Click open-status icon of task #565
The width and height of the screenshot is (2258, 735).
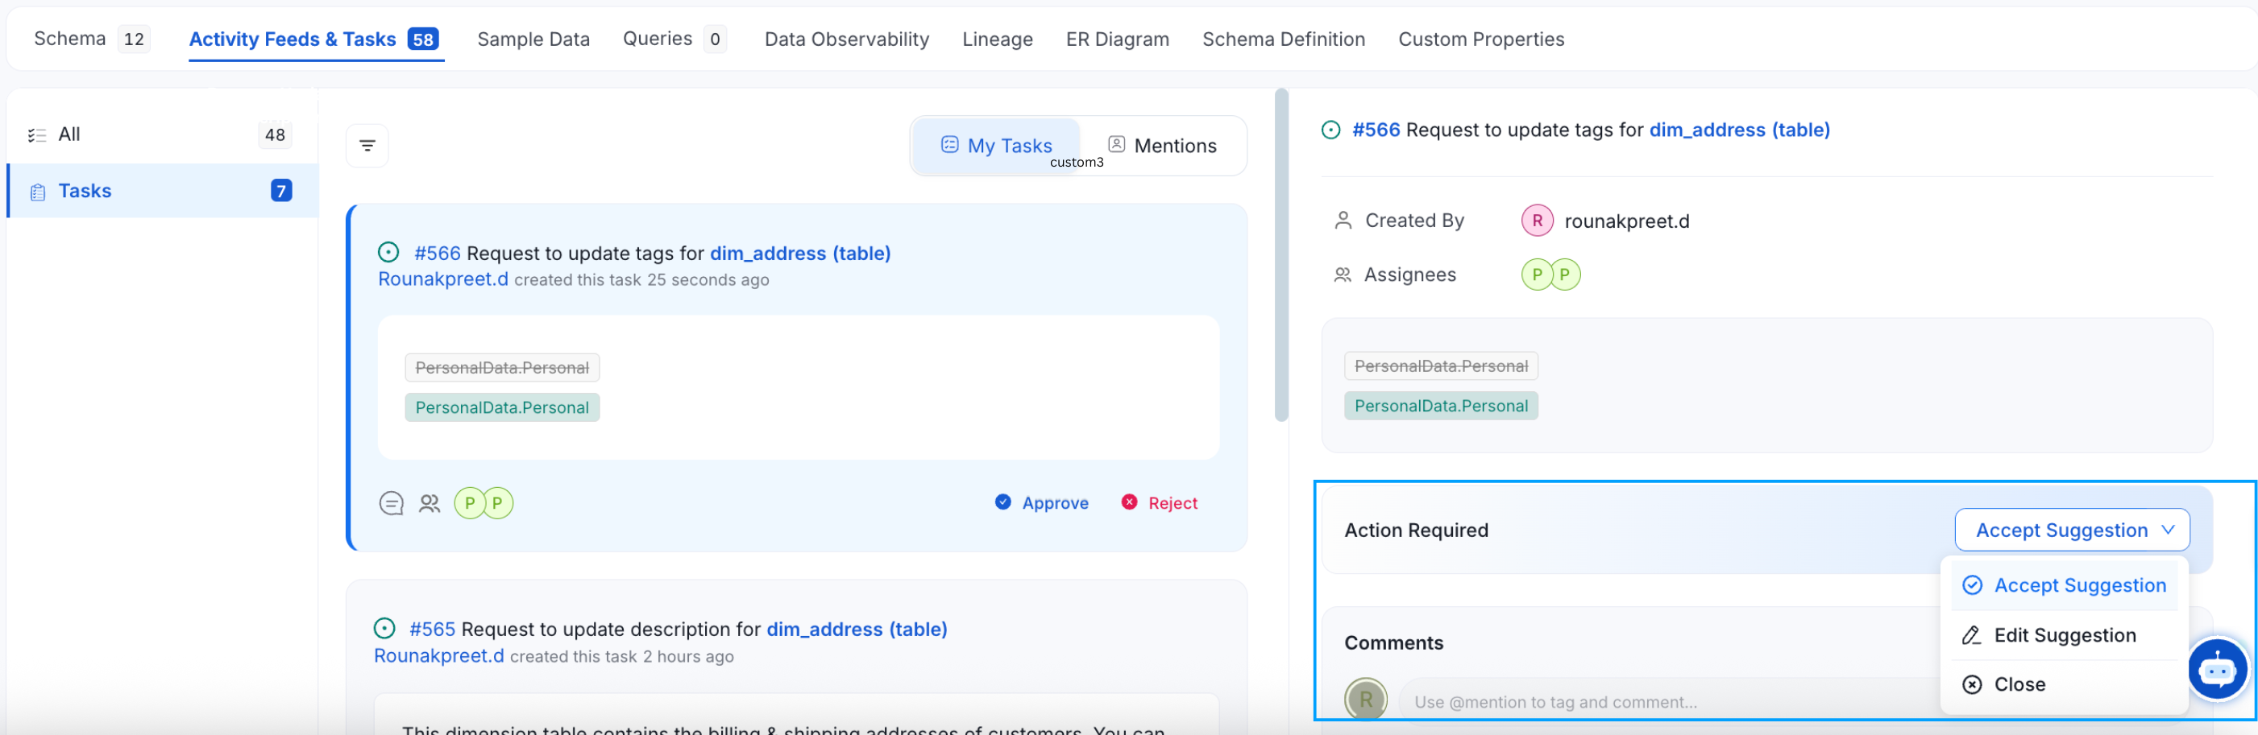(384, 628)
